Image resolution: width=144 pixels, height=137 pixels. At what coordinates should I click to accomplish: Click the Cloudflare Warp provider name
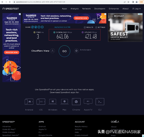pyautogui.click(x=40, y=51)
